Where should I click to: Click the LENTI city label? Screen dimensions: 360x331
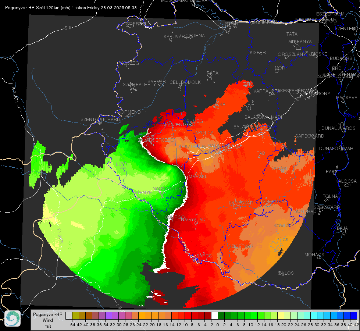tap(122, 164)
